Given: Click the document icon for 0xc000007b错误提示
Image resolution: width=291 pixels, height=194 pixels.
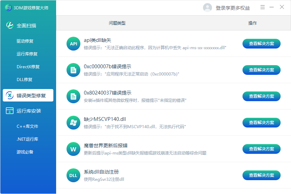Looking at the screenshot, I should point(73,70).
